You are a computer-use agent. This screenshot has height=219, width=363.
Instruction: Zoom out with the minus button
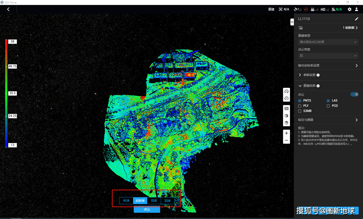pos(286,141)
